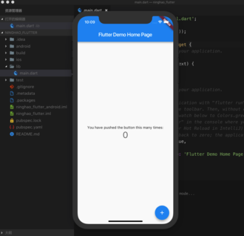This screenshot has width=244, height=236.
Task: Tap the blue plus floating action button
Action: pos(162,212)
